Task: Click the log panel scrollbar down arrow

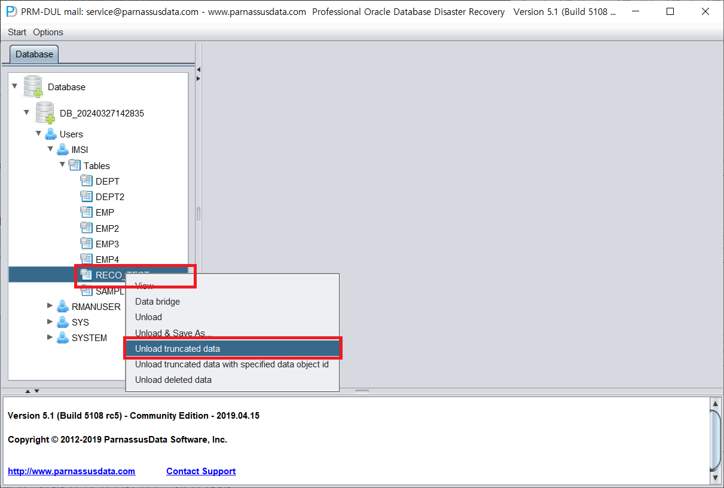Action: pyautogui.click(x=716, y=478)
